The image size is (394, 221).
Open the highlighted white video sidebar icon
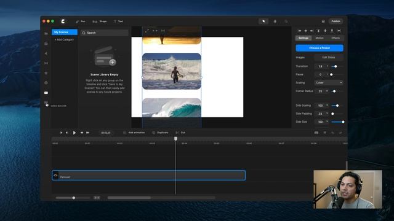click(x=46, y=93)
